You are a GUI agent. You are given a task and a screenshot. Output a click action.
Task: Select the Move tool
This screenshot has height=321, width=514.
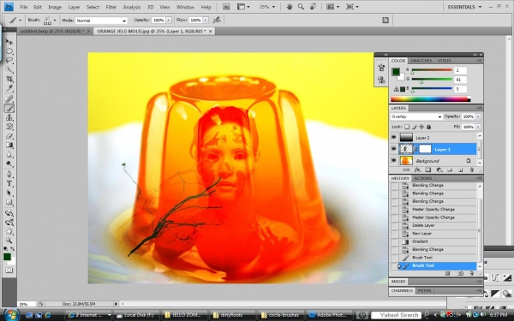coord(9,42)
